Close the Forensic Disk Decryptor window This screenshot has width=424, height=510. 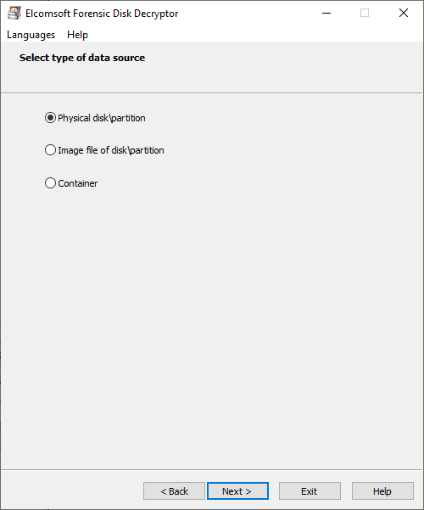coord(404,13)
